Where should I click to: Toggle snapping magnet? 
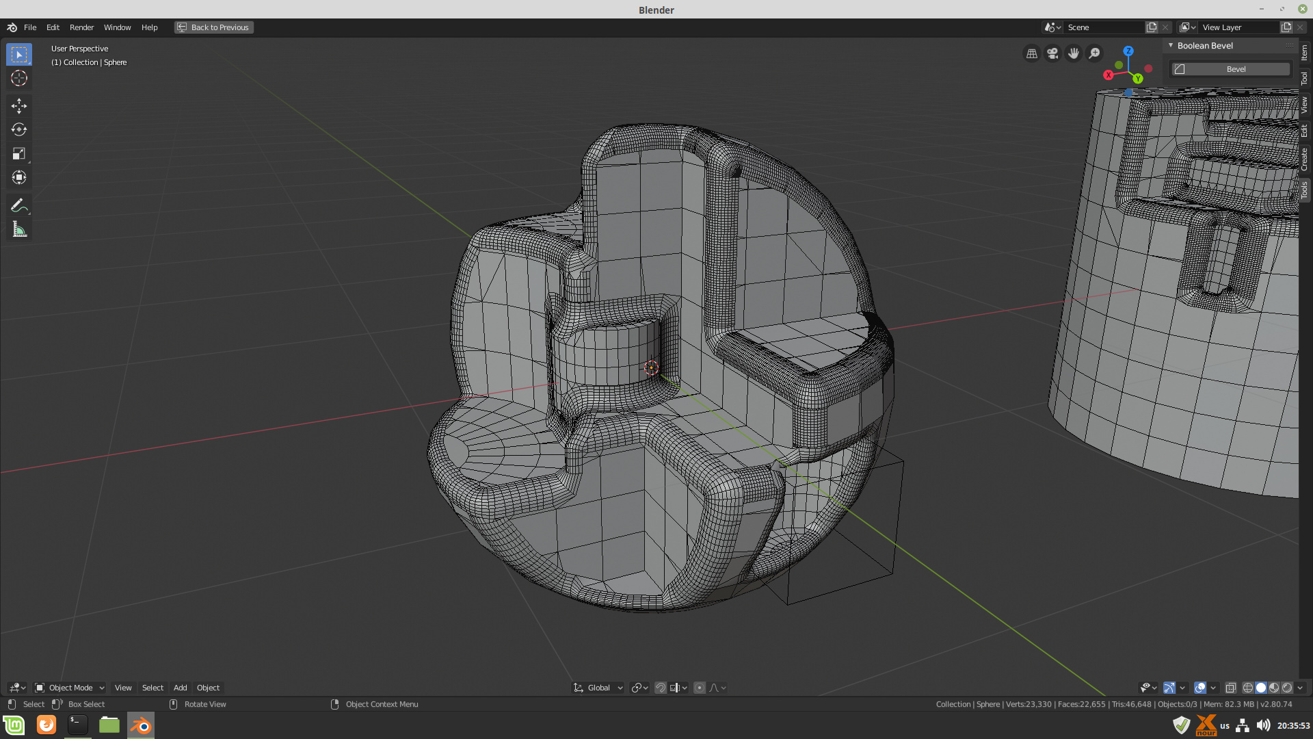(x=661, y=688)
